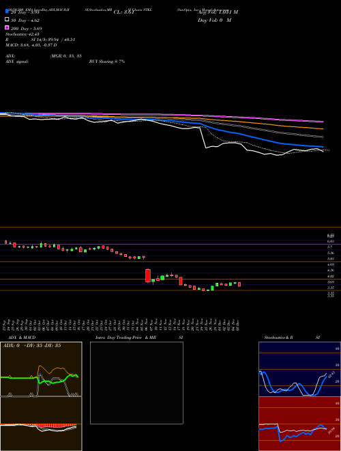Click the 'Stochastics & R' panel title

coord(278,338)
